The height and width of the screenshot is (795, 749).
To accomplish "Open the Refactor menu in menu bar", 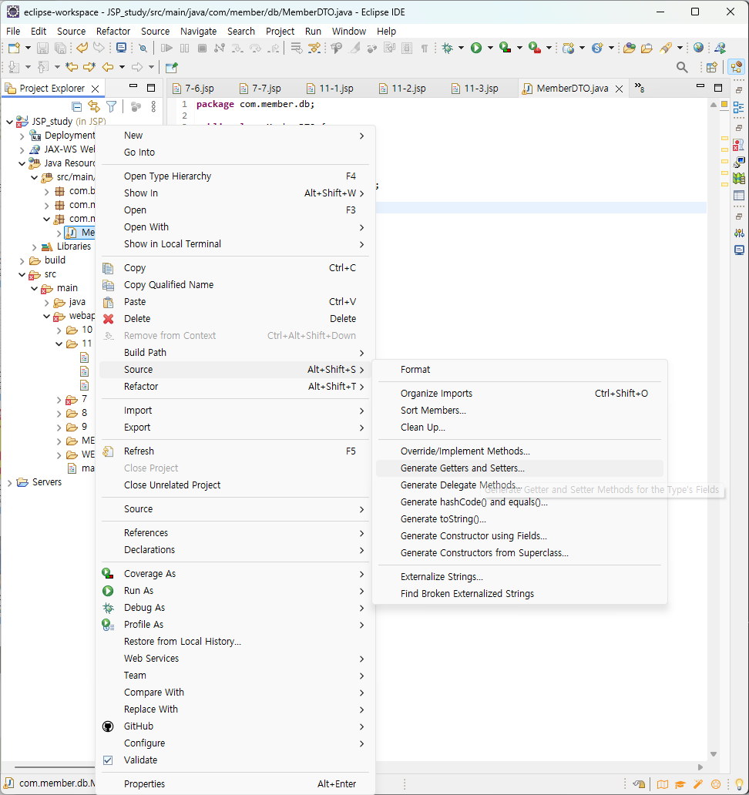I will click(x=113, y=32).
